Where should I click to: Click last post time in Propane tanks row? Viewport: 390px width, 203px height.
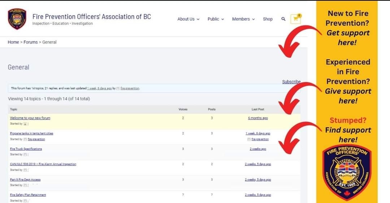(258, 133)
